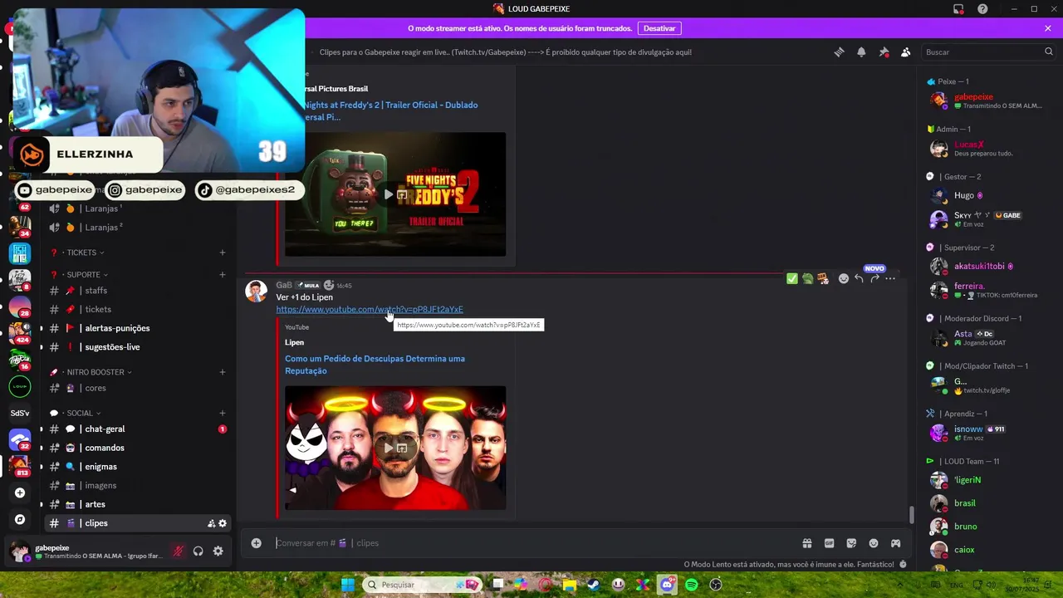Dismiss the purple streamer mode banner
The image size is (1063, 598).
1048,28
